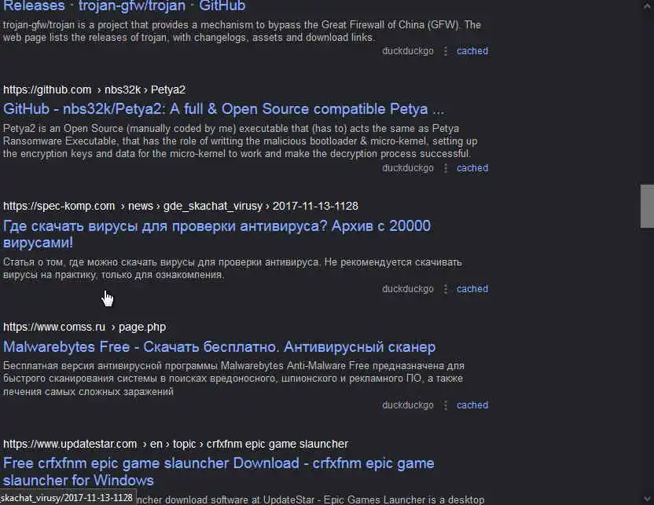Screen dimensions: 654x505
Task: Open cached copy of trojan-gfw result
Action: 472,51
